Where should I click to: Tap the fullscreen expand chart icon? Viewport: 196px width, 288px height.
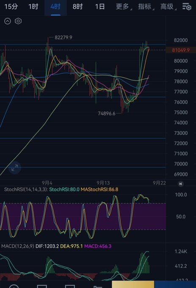coord(14,168)
